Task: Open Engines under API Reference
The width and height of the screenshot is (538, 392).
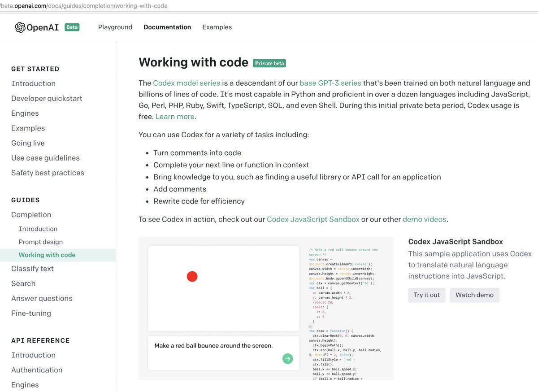Action: point(25,385)
